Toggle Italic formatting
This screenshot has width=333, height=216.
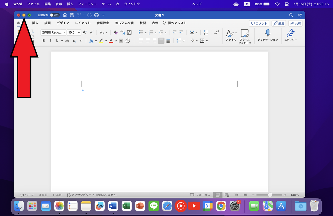point(51,41)
